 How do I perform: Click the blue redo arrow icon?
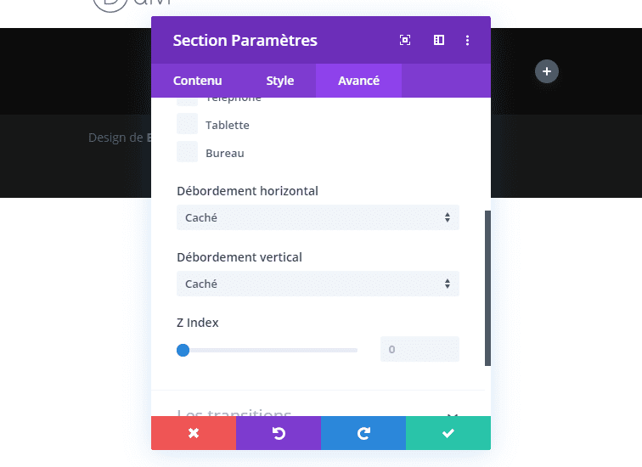[363, 433]
